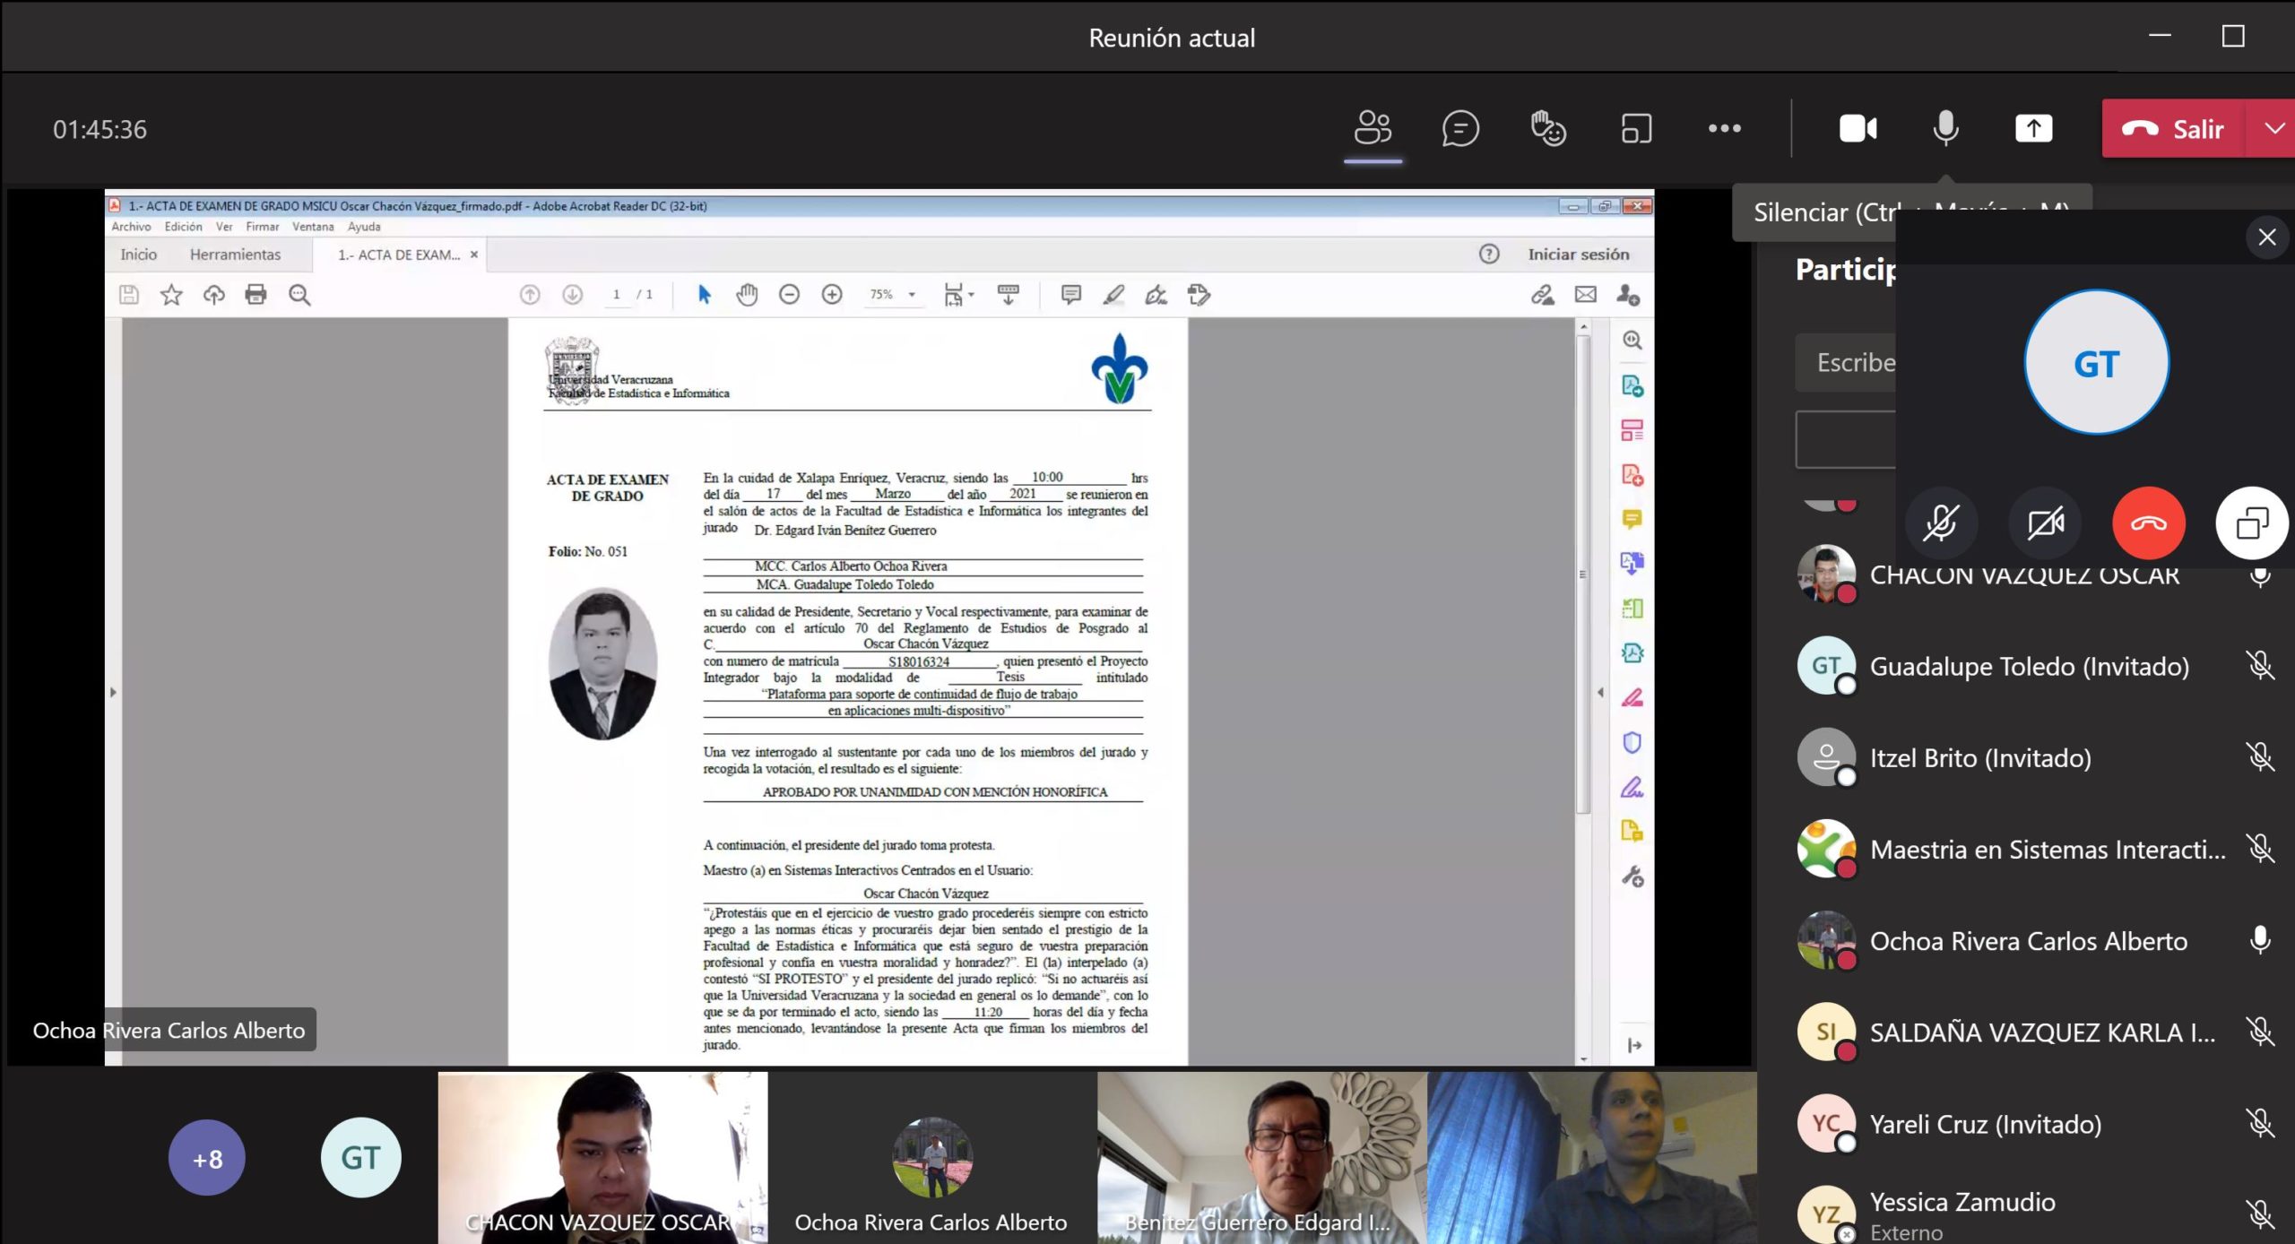Image resolution: width=2295 pixels, height=1244 pixels.
Task: Click the share content tray icon
Action: point(2033,128)
